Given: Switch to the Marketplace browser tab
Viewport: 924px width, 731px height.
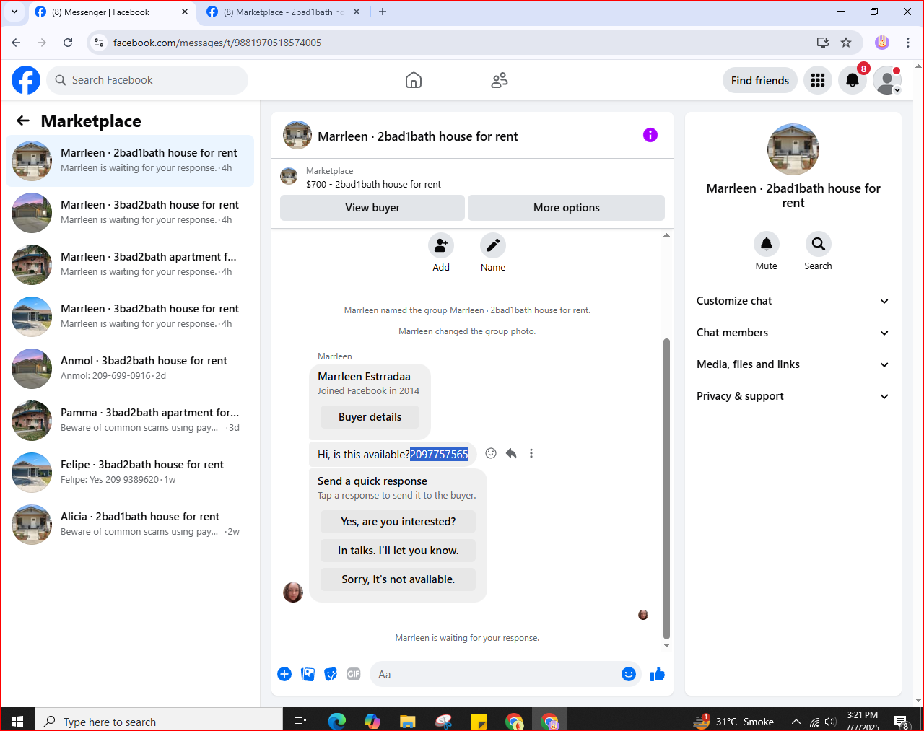Looking at the screenshot, I should [x=283, y=12].
